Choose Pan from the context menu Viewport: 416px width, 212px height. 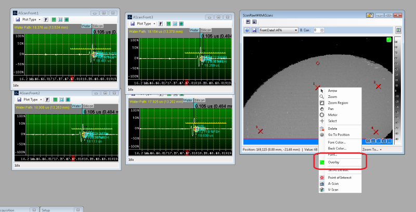(x=340, y=109)
